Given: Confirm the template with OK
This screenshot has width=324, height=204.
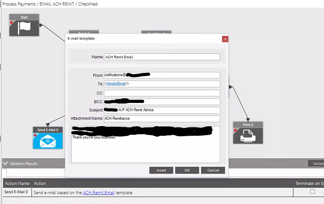Looking at the screenshot, I should (187, 170).
